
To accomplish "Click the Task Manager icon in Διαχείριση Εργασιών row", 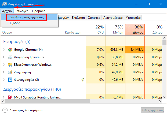I will pyautogui.click(x=10, y=57).
